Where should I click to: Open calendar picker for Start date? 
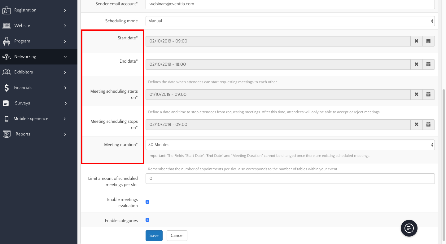point(428,41)
